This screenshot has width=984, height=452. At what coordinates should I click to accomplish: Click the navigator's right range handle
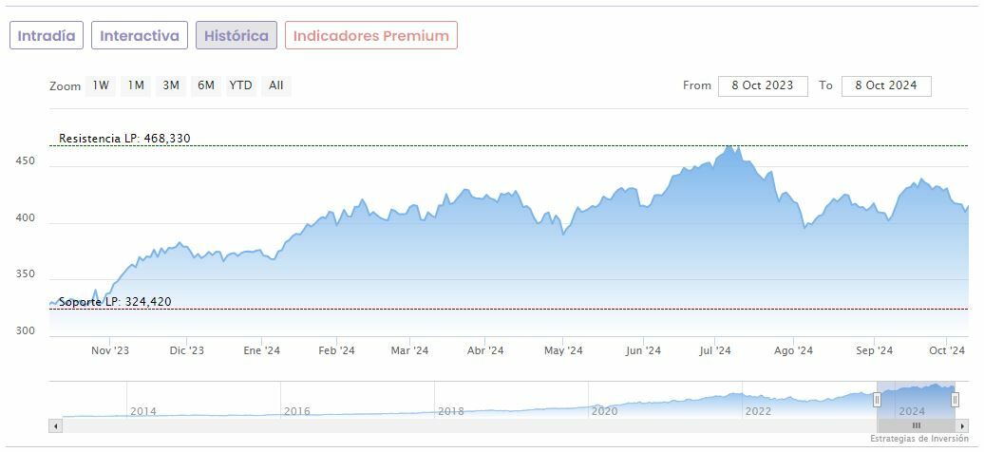click(x=955, y=400)
